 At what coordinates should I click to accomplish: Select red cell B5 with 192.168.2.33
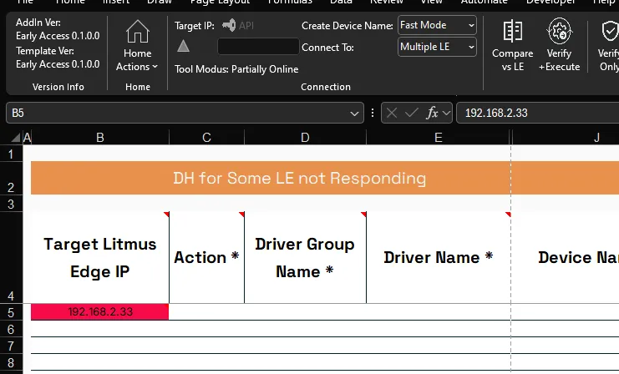[100, 311]
